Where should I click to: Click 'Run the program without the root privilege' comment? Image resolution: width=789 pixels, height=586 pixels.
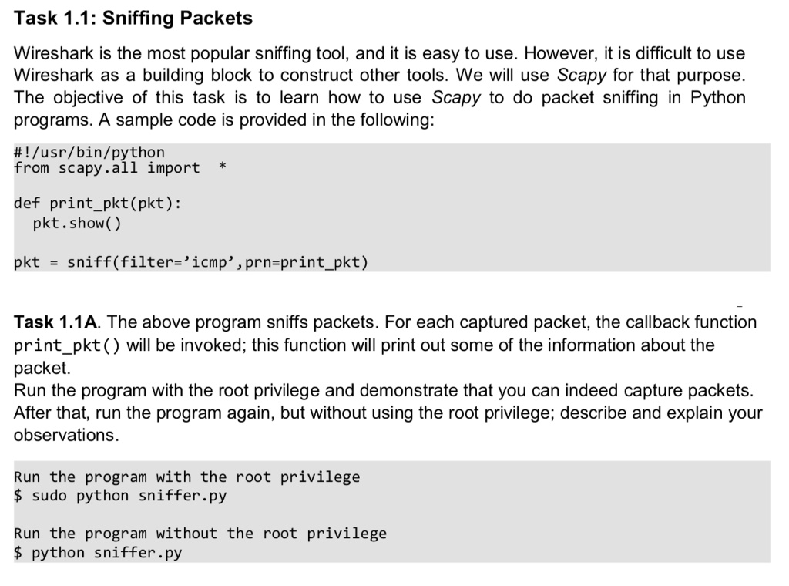200,533
